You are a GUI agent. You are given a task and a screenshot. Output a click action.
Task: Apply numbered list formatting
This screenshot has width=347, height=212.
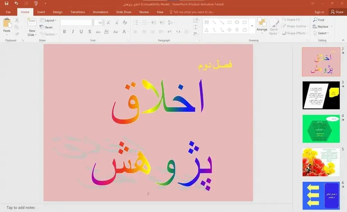(x=145, y=23)
